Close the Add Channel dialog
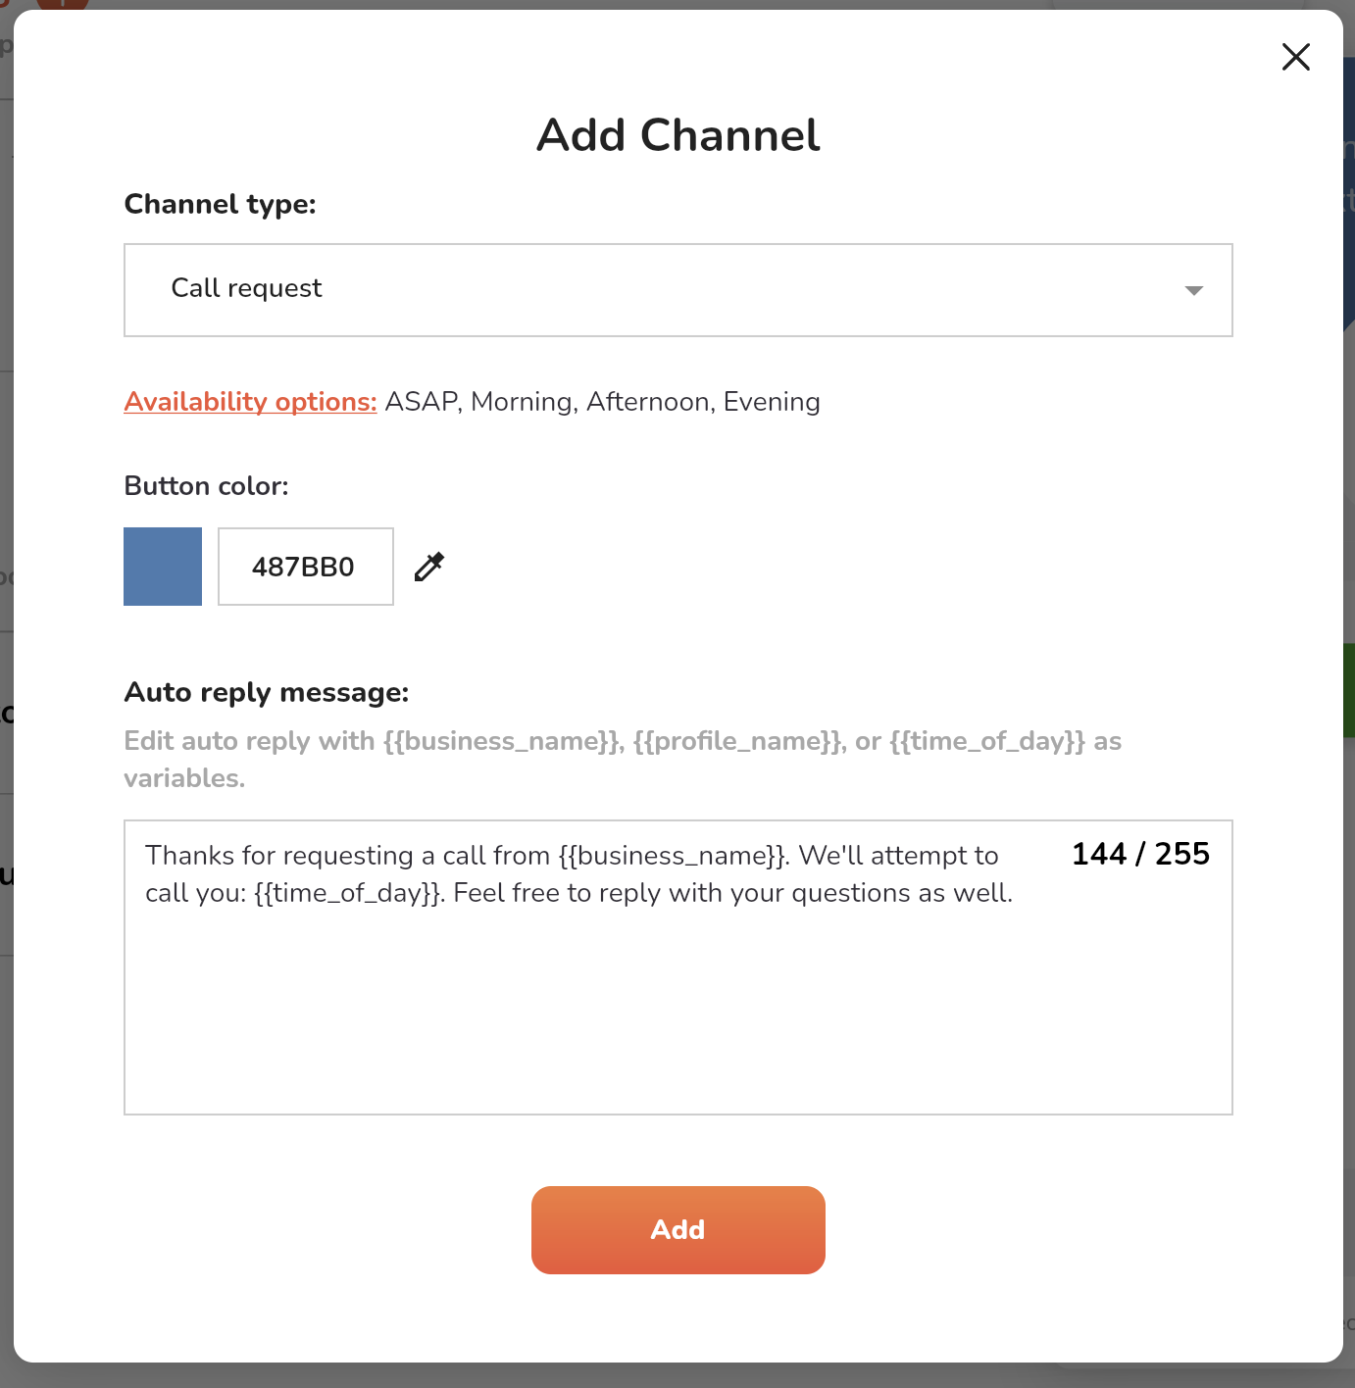The width and height of the screenshot is (1355, 1388). coord(1295,57)
